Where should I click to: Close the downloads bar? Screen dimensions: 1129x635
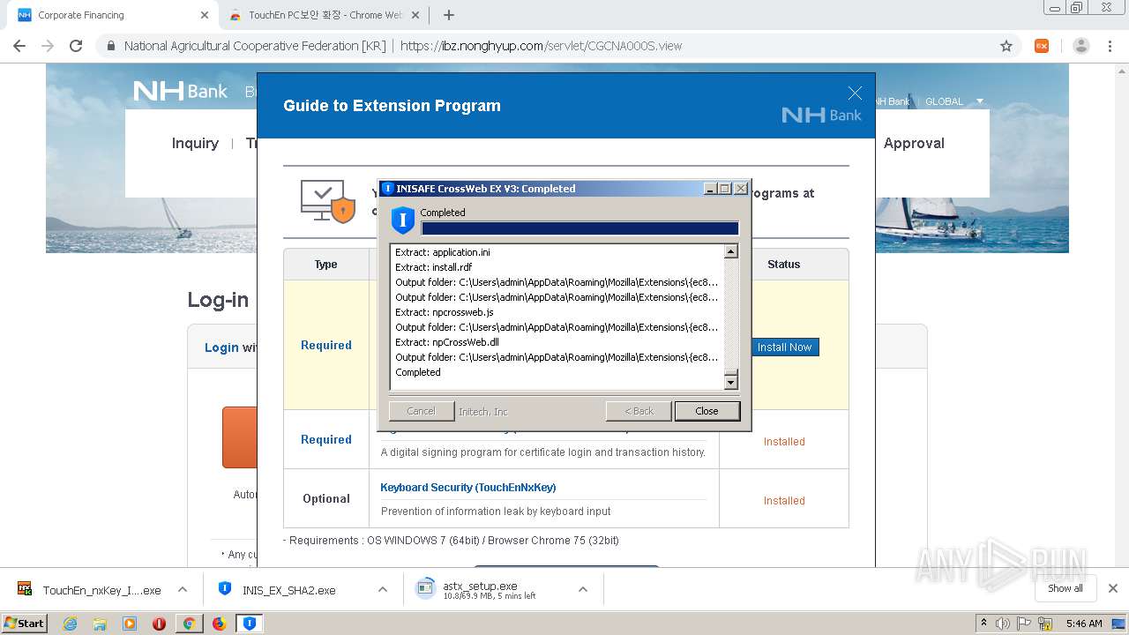(1113, 588)
